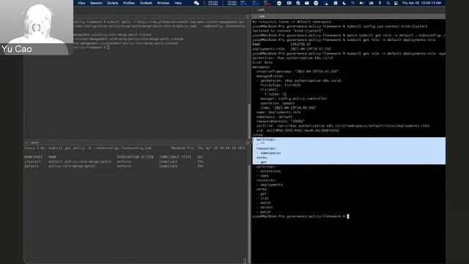Open the Do Not Disturb moon icon
Screen dimensions: 469x264
tap(344, 3)
